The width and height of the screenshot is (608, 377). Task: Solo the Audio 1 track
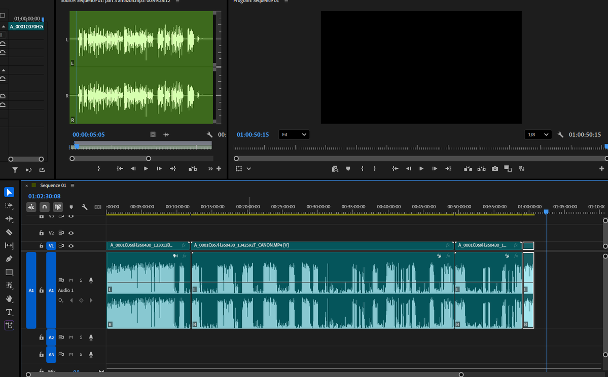click(x=81, y=280)
